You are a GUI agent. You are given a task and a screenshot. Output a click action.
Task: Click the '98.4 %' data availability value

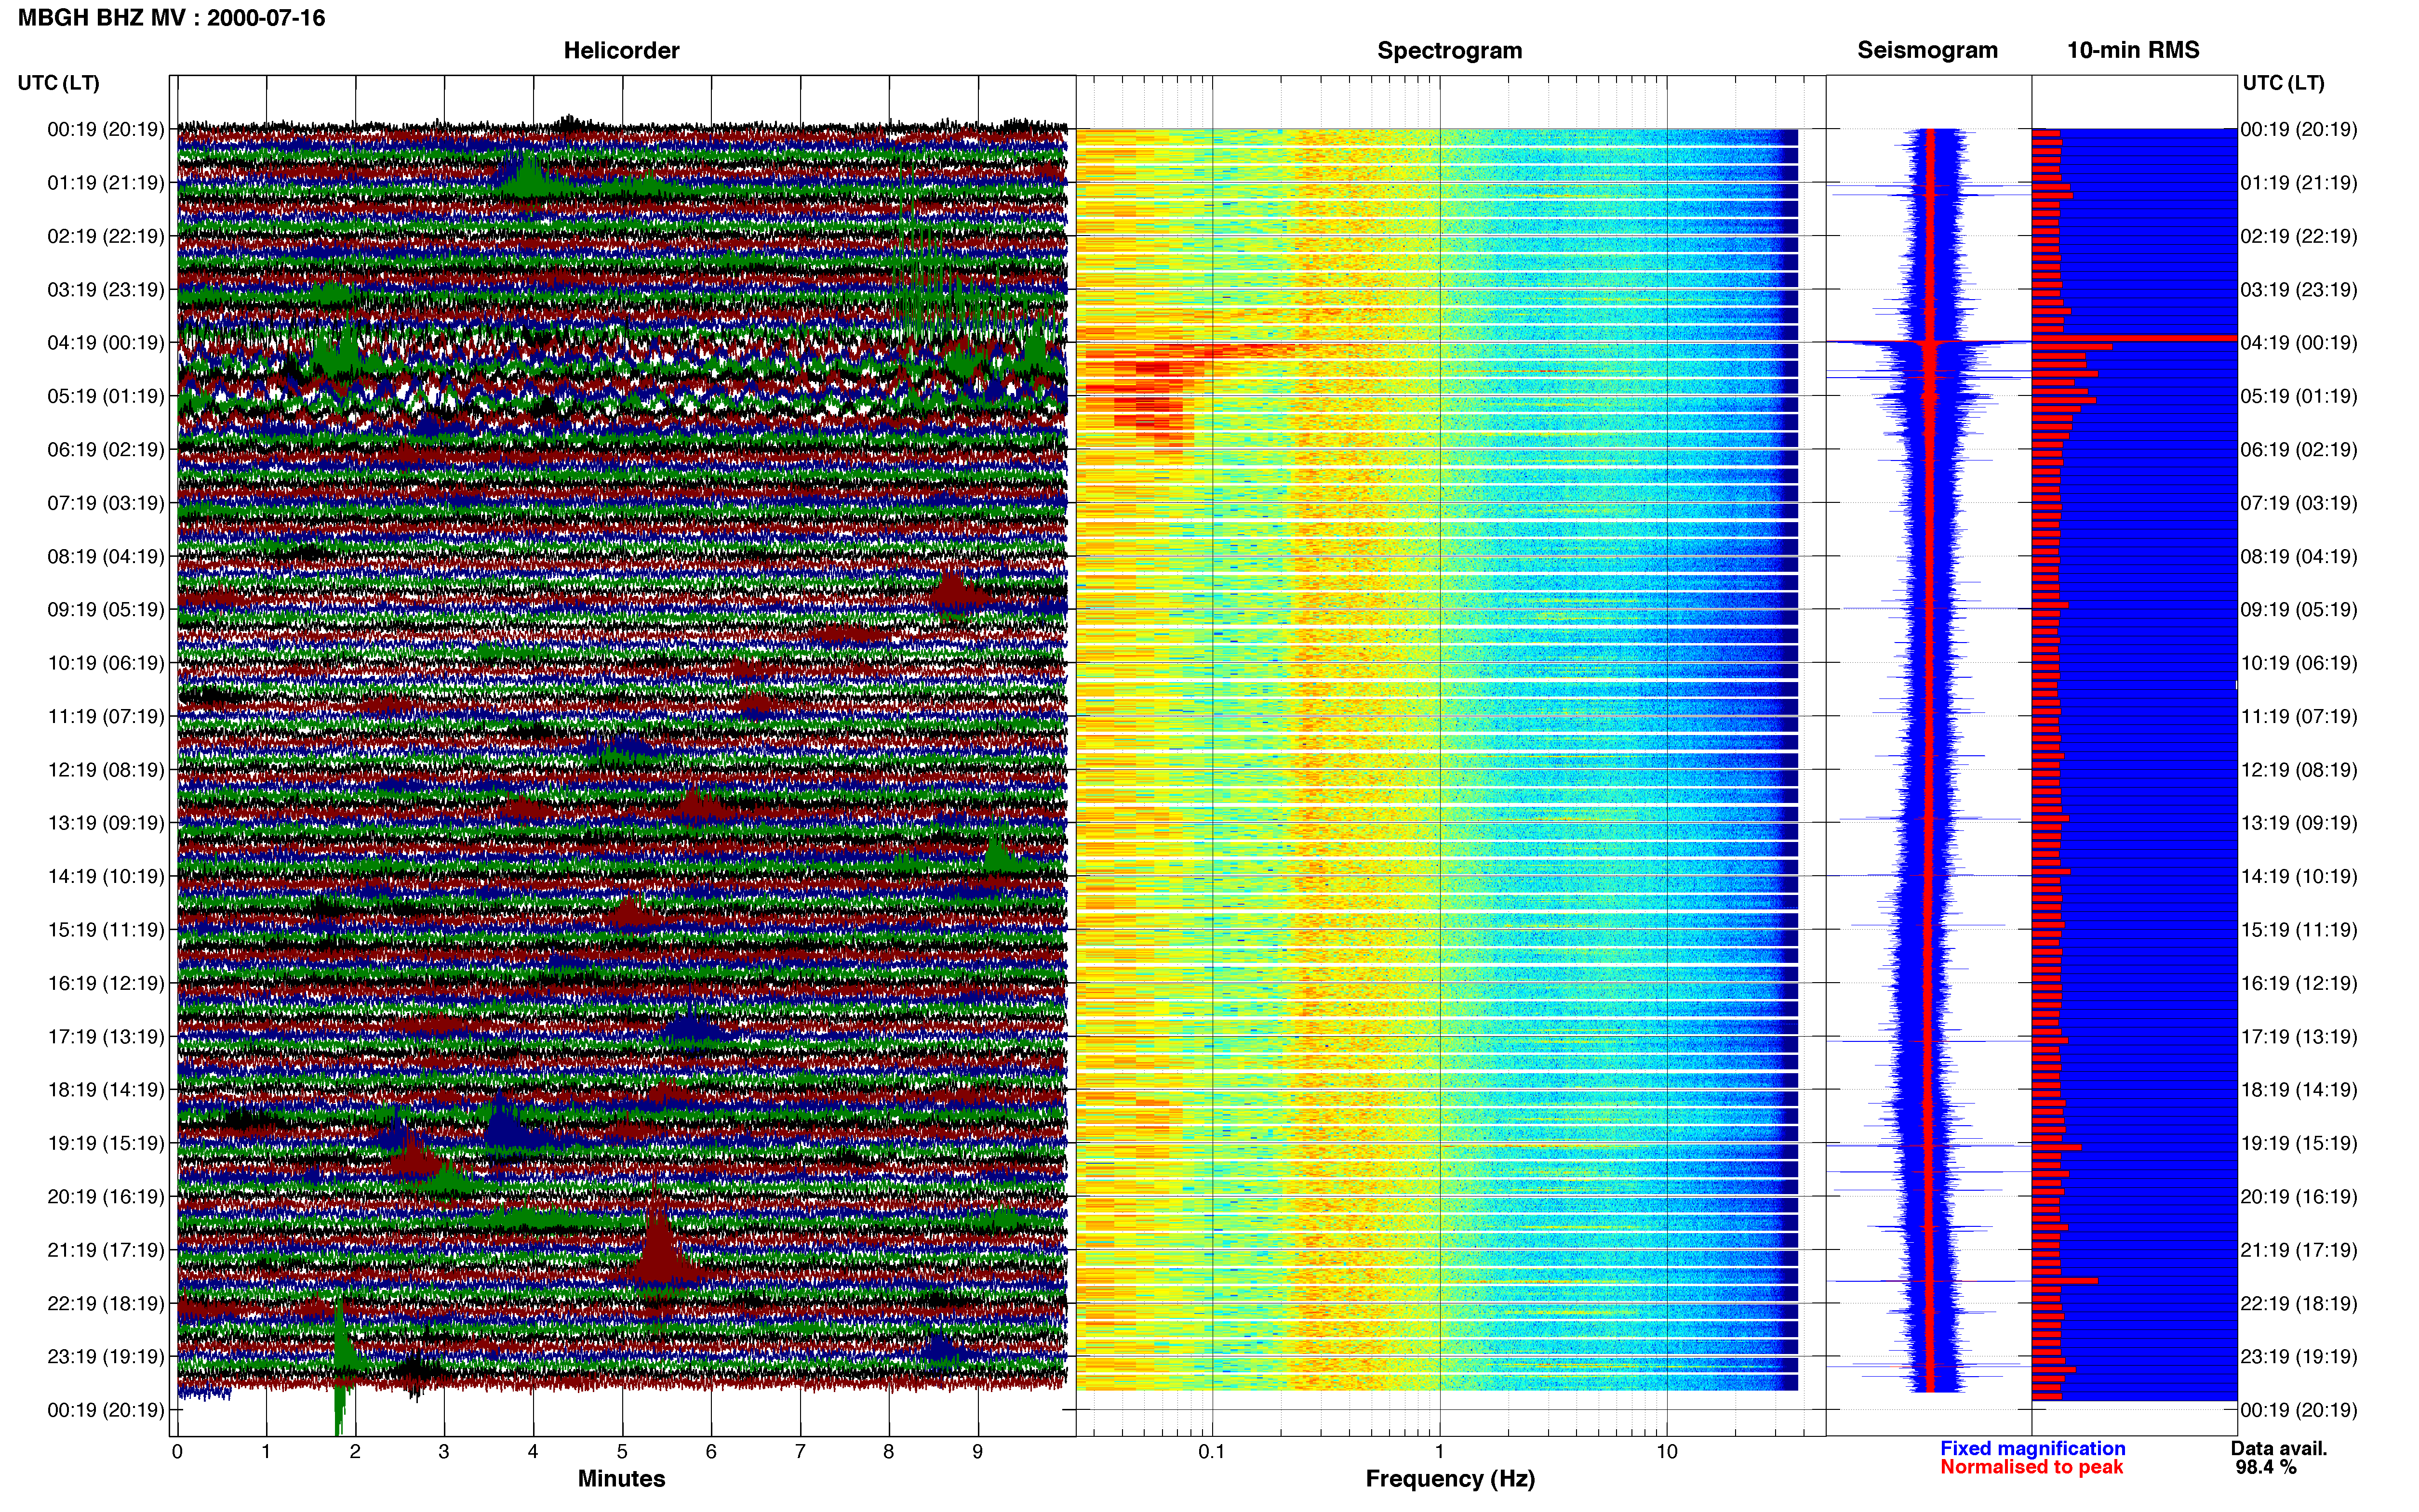pyautogui.click(x=2266, y=1467)
